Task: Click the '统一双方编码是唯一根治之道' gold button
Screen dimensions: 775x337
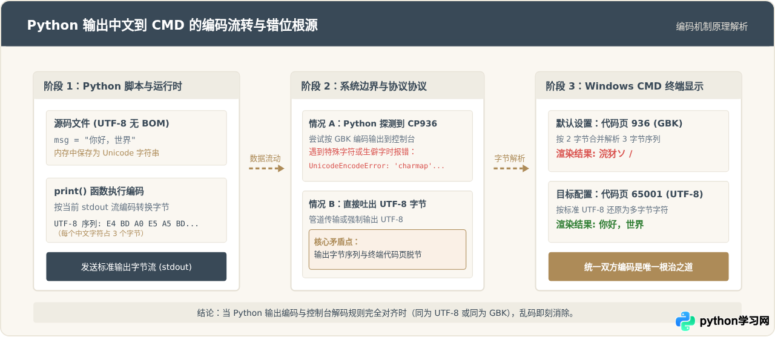Action: pyautogui.click(x=639, y=267)
